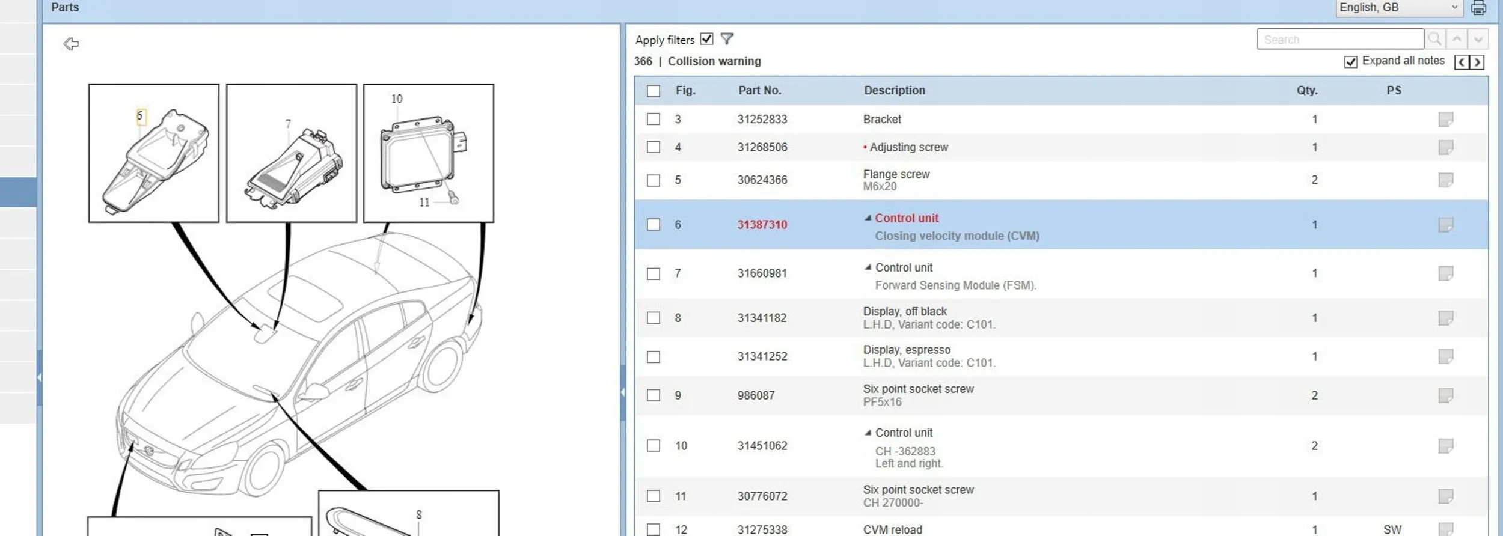Tick the select-all header checkbox

pos(654,91)
